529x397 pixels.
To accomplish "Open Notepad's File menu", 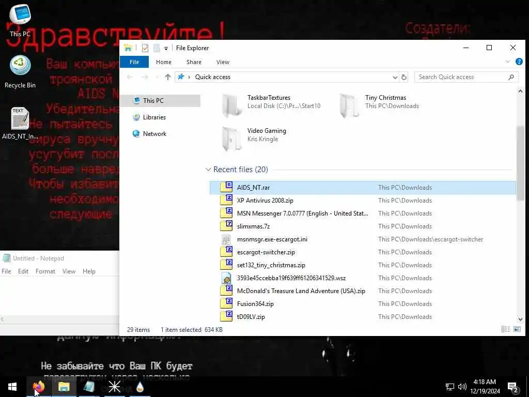I will coord(6,271).
